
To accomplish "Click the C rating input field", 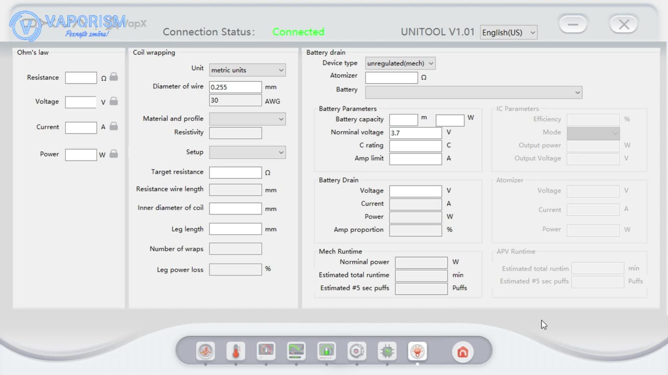I will tap(415, 146).
